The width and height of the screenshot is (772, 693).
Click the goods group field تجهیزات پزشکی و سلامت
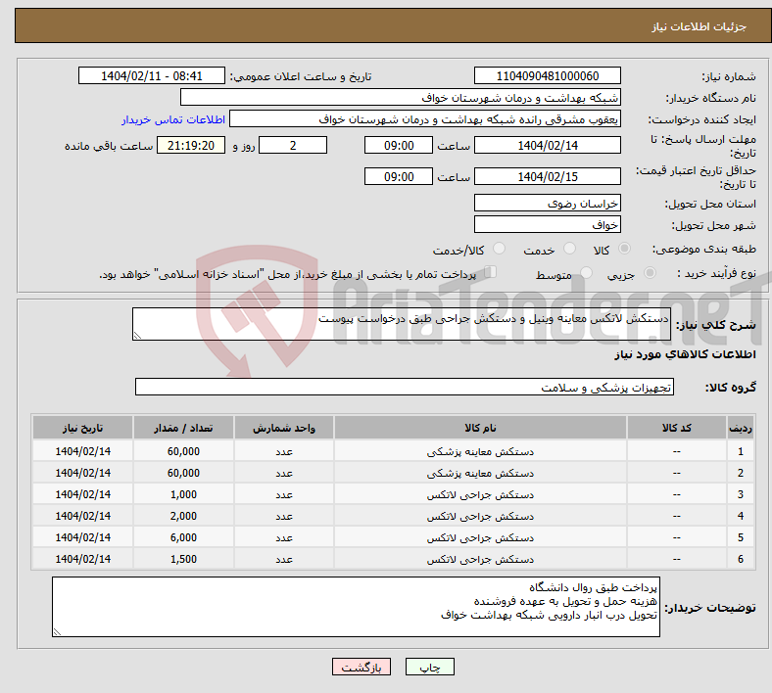click(405, 387)
